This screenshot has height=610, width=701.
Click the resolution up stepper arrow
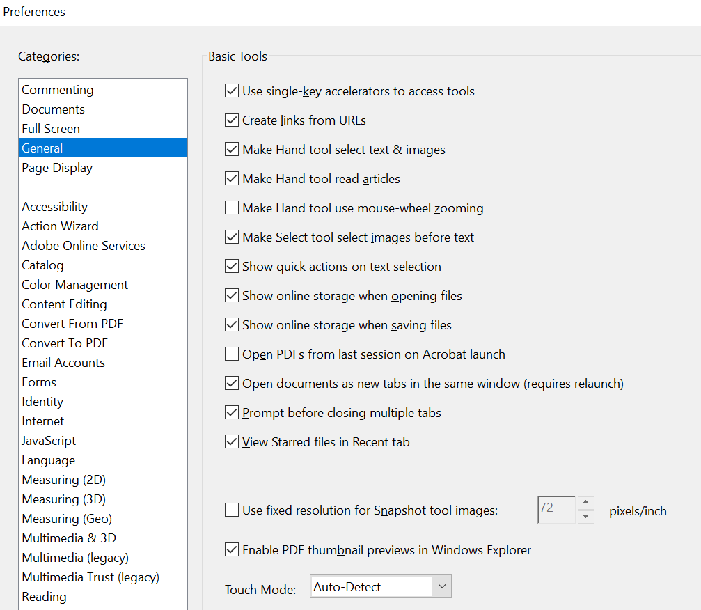pos(585,504)
